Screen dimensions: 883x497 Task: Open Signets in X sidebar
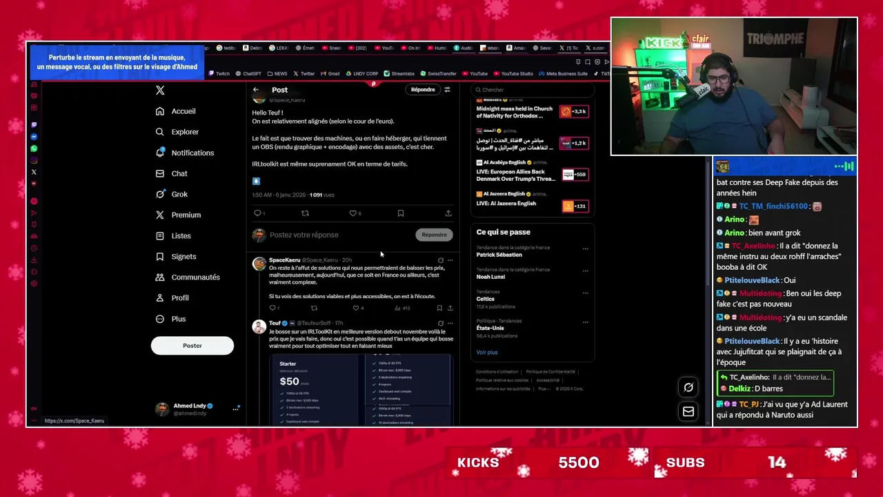pos(176,256)
